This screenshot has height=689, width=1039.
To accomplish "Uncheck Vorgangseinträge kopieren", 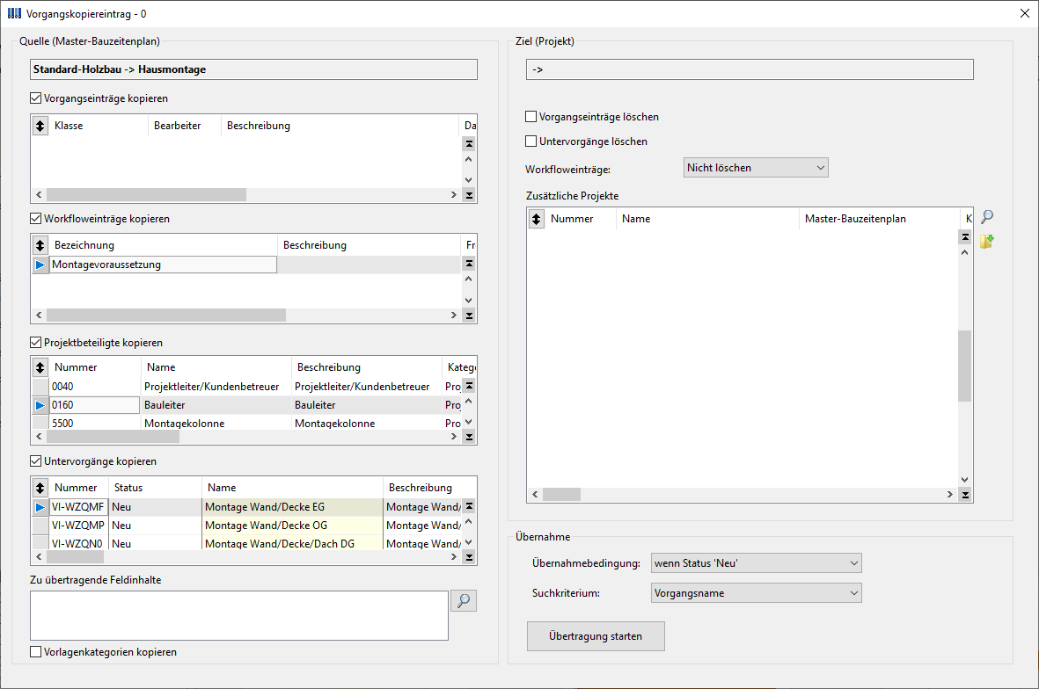I will click(36, 98).
